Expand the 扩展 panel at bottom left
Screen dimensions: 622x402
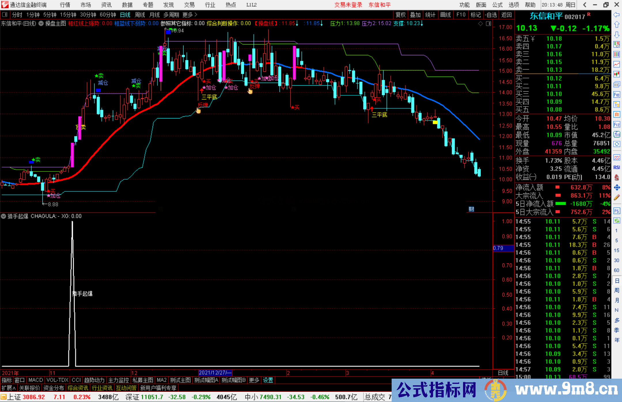(x=8, y=388)
